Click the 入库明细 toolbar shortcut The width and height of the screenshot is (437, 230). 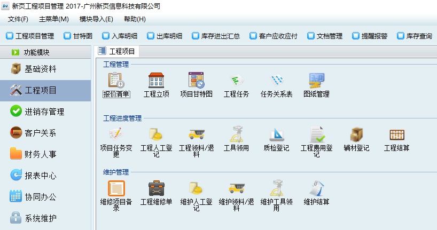click(120, 36)
